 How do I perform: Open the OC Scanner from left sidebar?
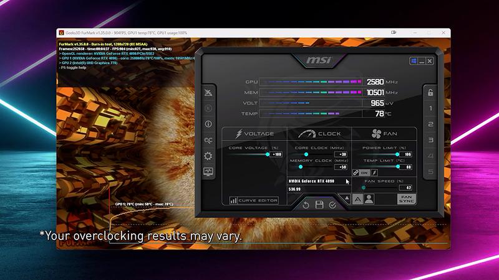[x=208, y=140]
